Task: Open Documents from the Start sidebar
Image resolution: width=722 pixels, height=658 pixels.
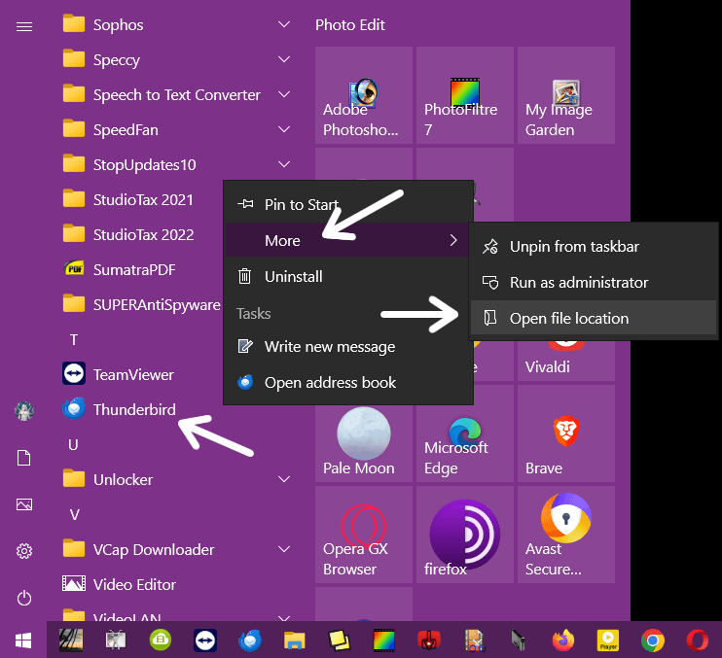Action: pyautogui.click(x=24, y=458)
